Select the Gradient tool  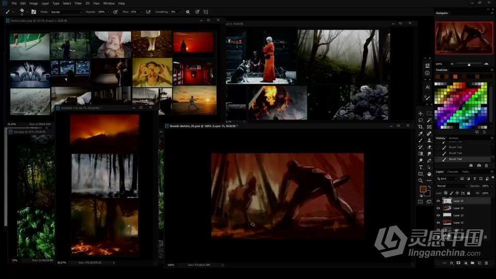click(421, 154)
